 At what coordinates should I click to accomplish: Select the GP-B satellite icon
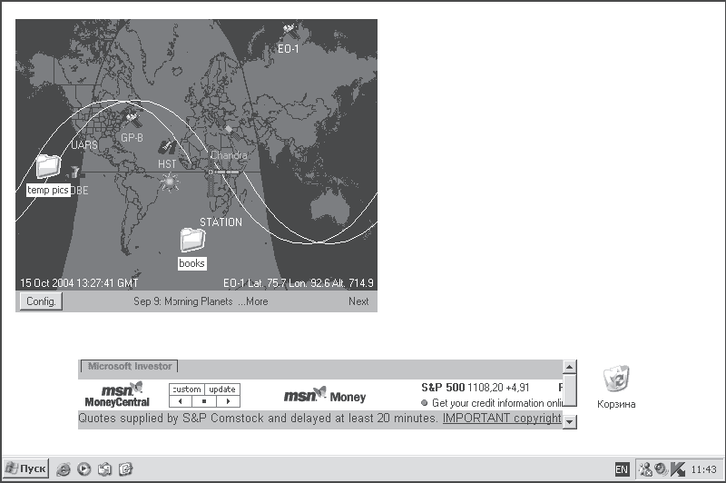click(132, 121)
